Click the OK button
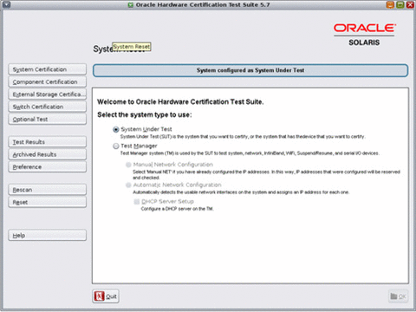 pyautogui.click(x=399, y=296)
